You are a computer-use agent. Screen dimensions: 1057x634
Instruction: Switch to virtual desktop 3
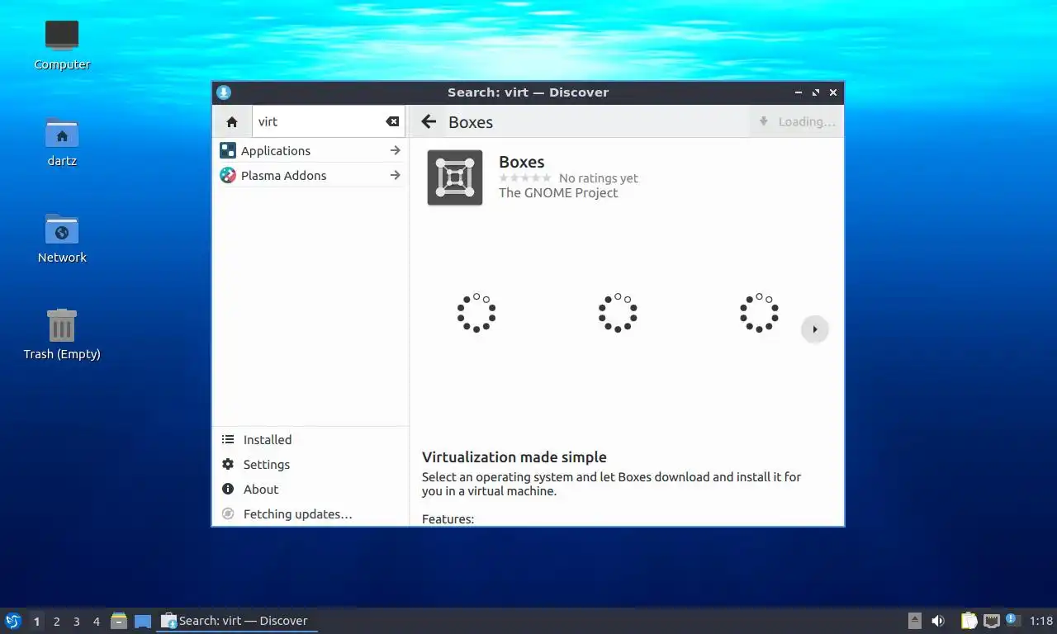point(76,622)
